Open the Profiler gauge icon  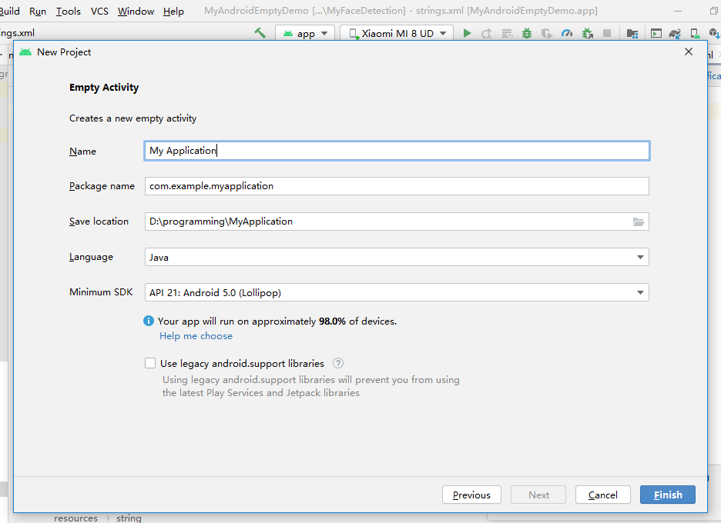(566, 33)
